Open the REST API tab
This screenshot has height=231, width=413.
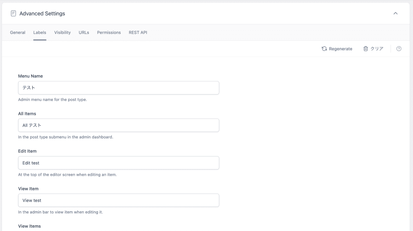(x=138, y=33)
